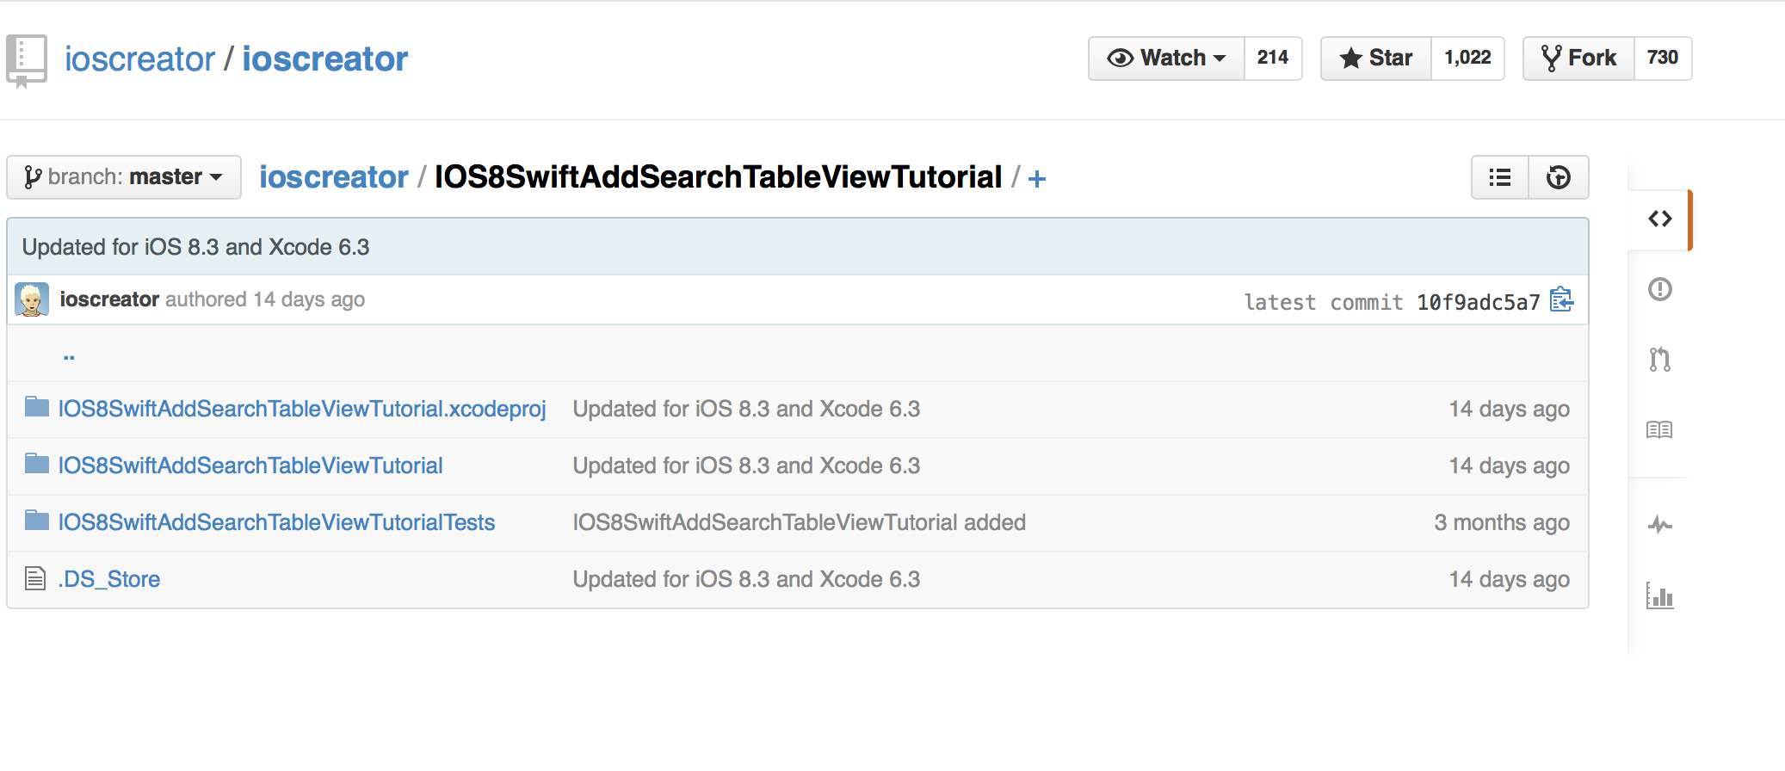The width and height of the screenshot is (1785, 771).
Task: Click the repository book icon
Action: [x=27, y=61]
